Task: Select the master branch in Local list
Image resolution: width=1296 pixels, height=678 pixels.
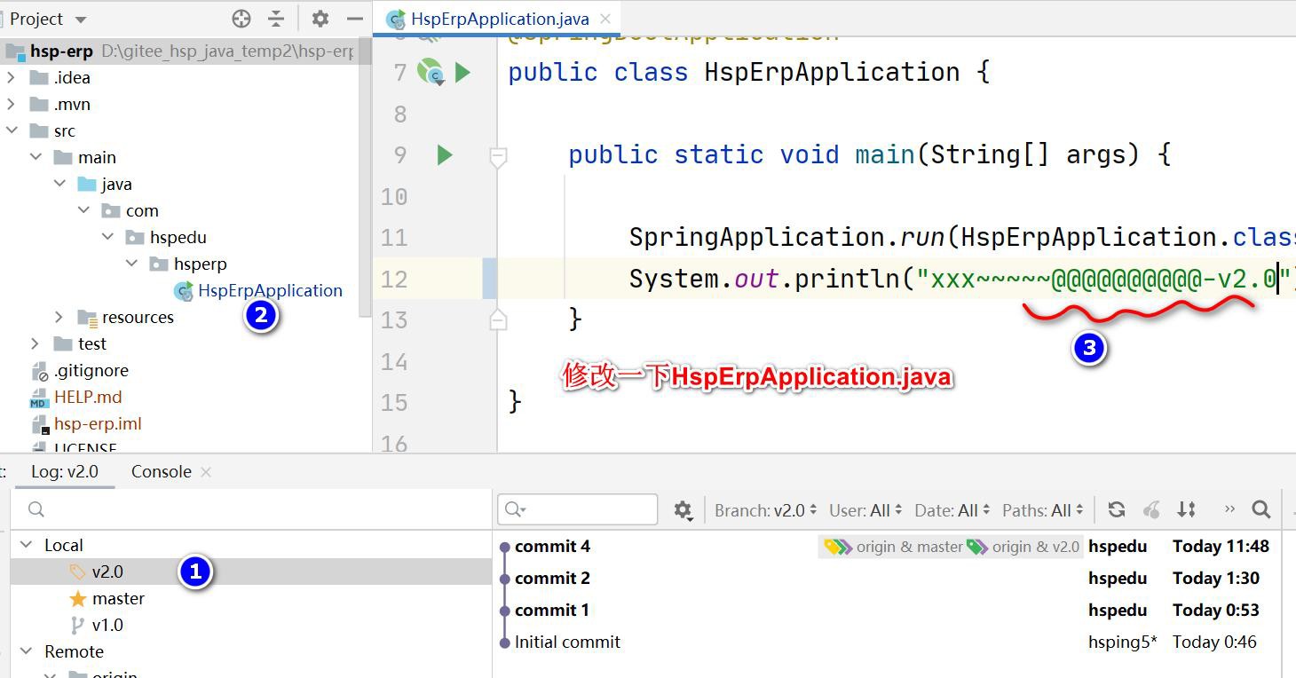Action: pos(118,598)
